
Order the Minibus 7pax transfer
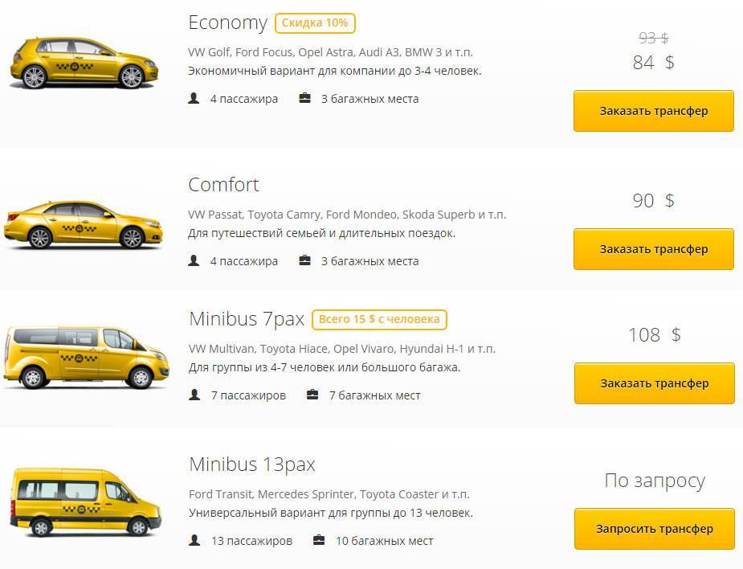(654, 383)
